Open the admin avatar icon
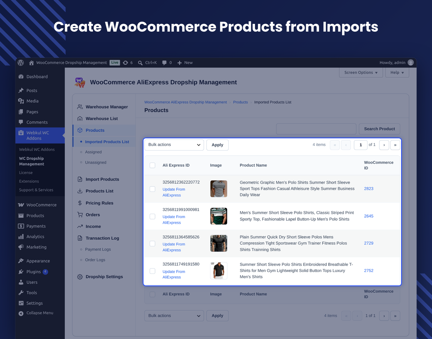432x339 pixels. point(410,62)
